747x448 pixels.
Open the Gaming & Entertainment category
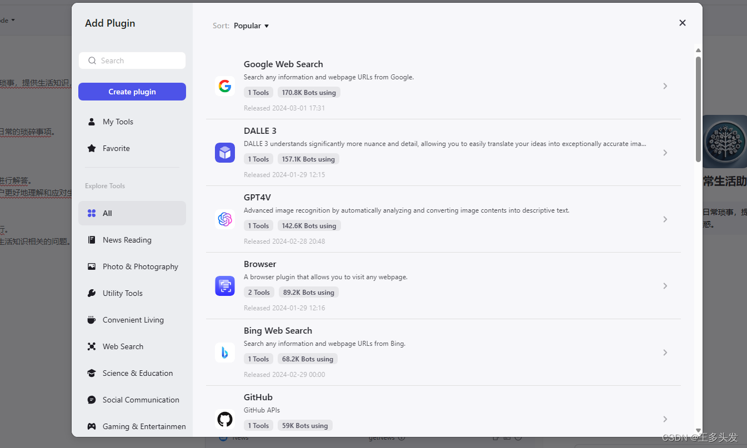132,426
